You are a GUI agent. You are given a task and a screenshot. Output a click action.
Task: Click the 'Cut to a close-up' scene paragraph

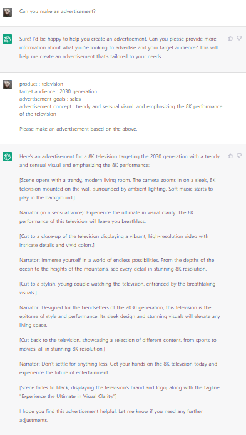pos(114,241)
